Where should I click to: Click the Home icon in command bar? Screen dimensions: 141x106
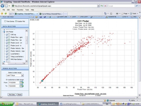[x=105, y=14]
